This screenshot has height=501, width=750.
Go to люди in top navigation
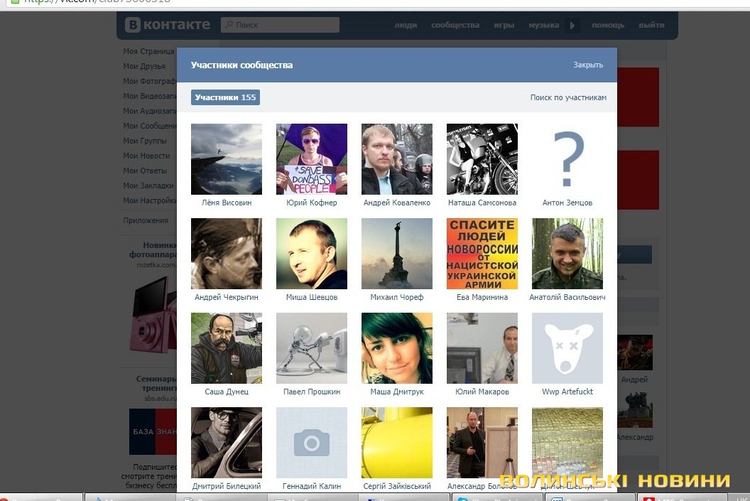click(406, 25)
